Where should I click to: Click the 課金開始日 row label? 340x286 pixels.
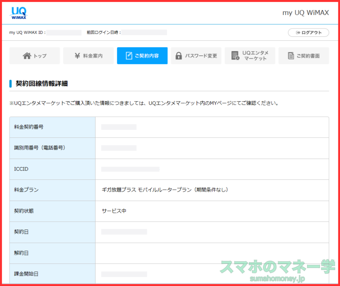(x=26, y=274)
